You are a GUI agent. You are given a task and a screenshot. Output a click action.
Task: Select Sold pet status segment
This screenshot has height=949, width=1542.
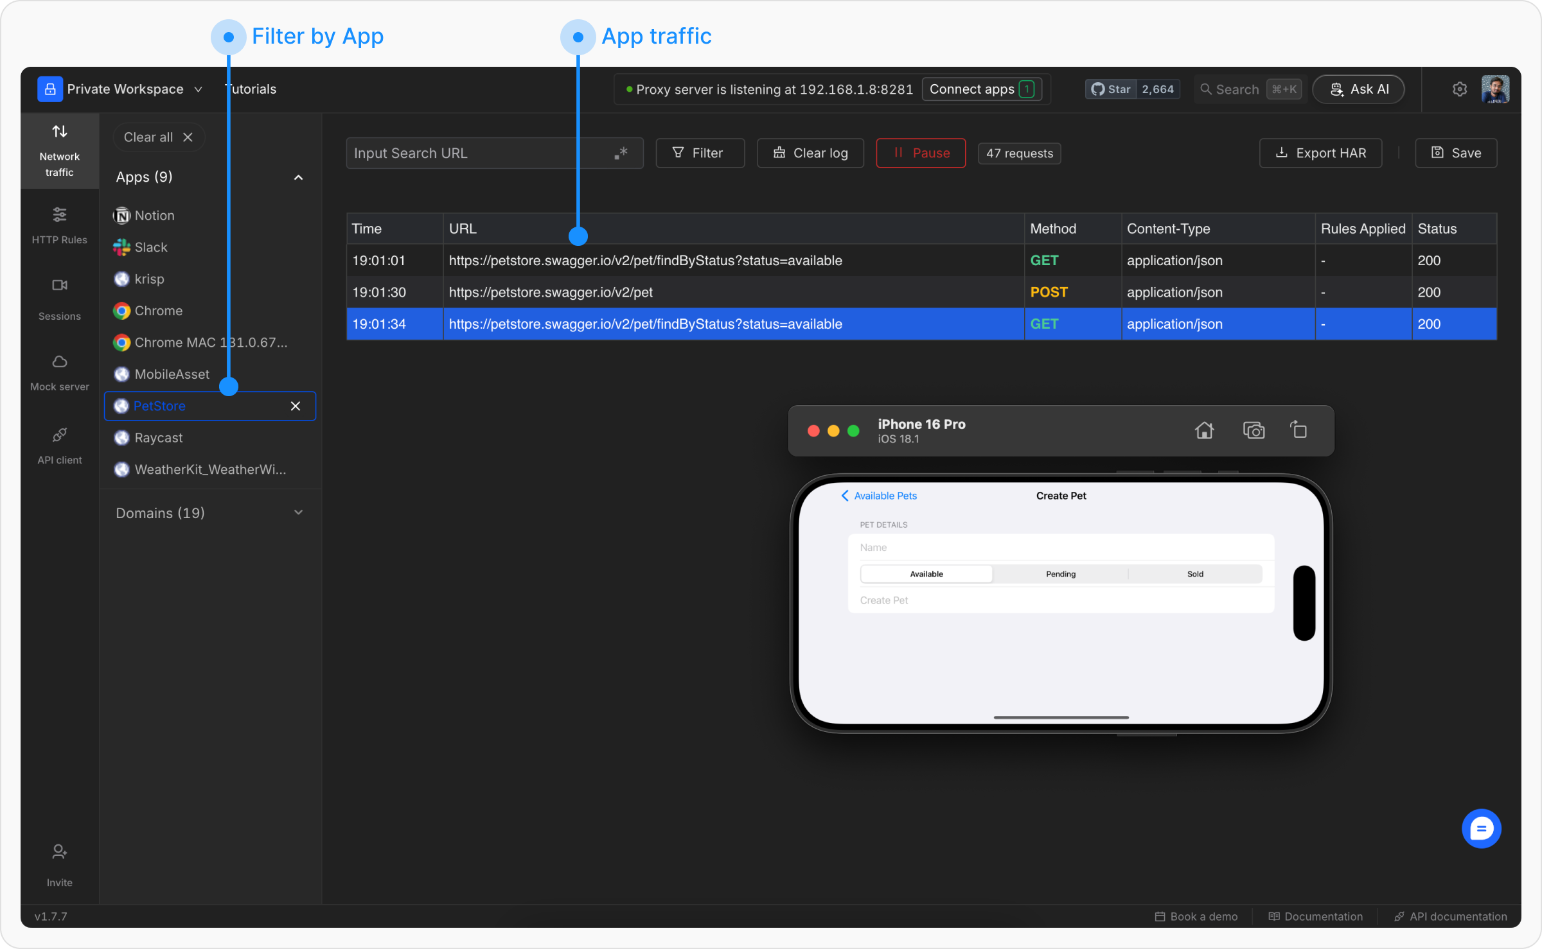click(x=1195, y=574)
